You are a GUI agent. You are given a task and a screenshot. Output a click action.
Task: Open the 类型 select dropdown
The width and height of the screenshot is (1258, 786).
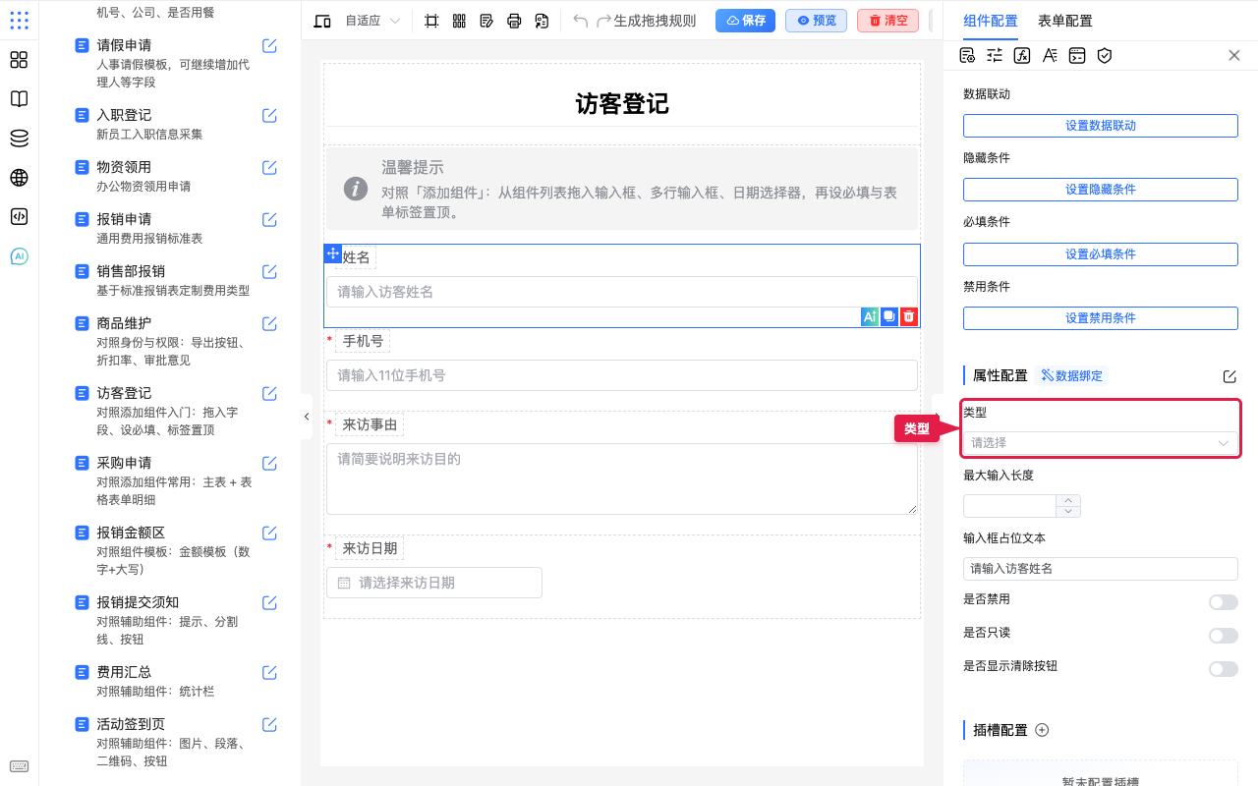(1100, 443)
